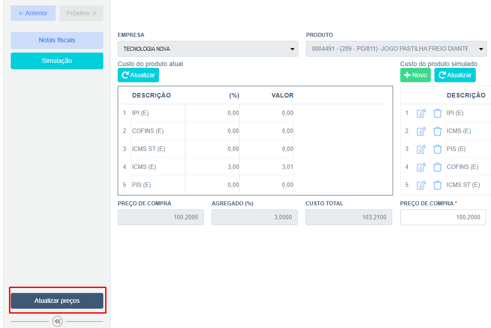Delete the simulated COFINS (E) row
This screenshot has width=491, height=328.
pyautogui.click(x=437, y=167)
